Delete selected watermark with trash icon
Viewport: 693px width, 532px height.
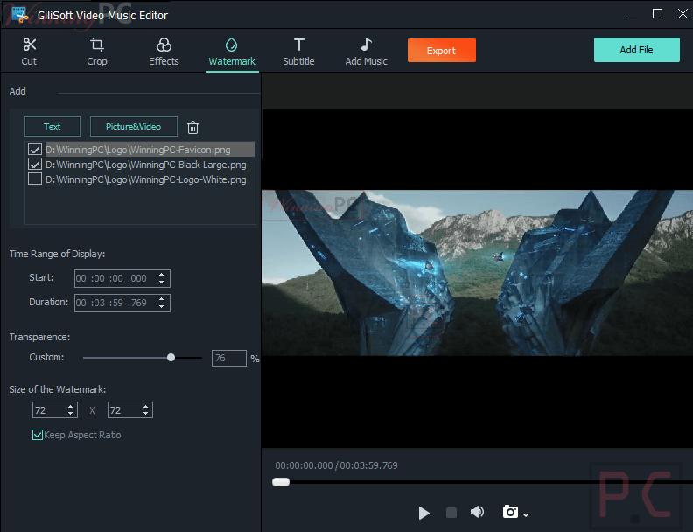click(193, 127)
